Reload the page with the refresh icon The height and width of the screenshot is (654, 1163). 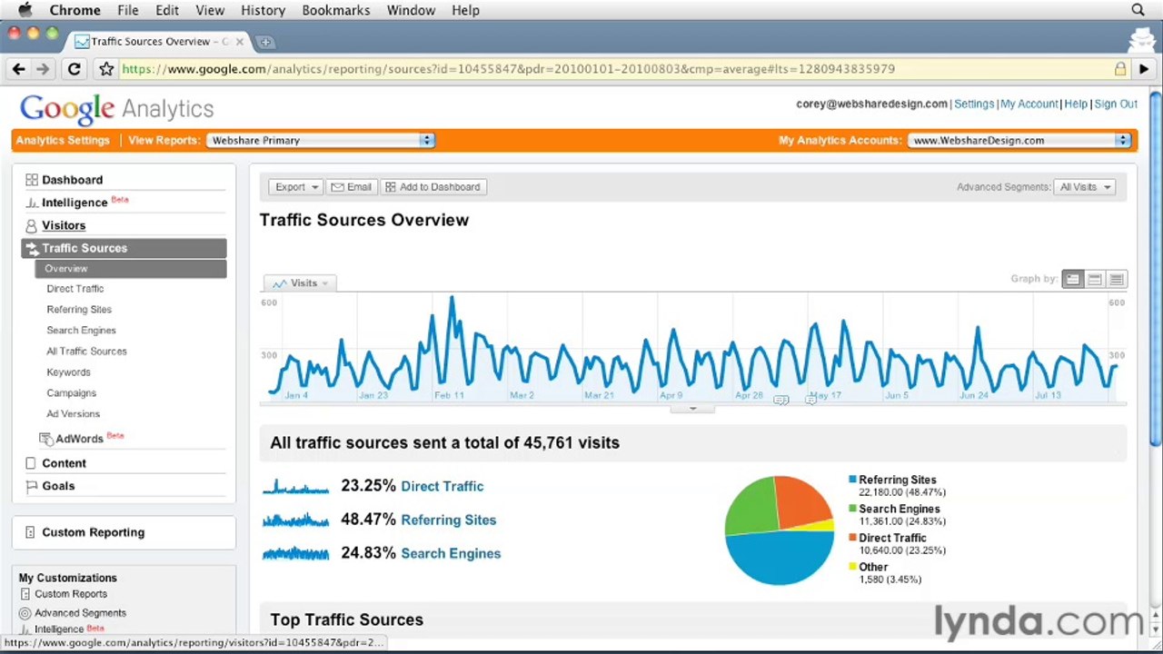coord(75,69)
